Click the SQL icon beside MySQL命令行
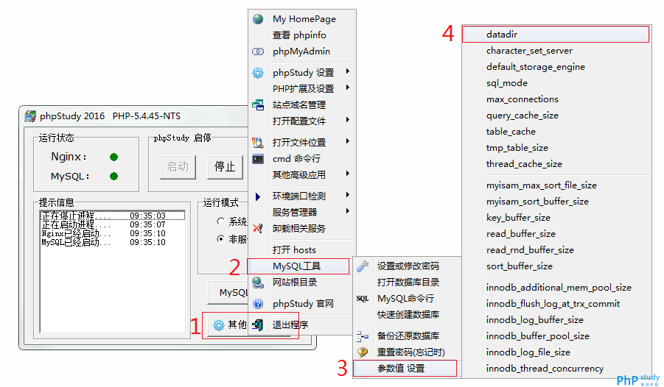 pos(363,299)
